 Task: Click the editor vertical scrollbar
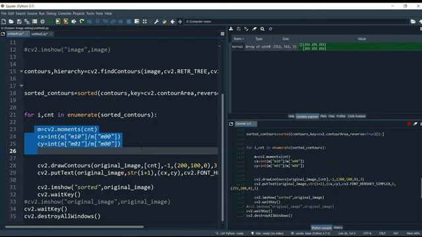point(222,157)
